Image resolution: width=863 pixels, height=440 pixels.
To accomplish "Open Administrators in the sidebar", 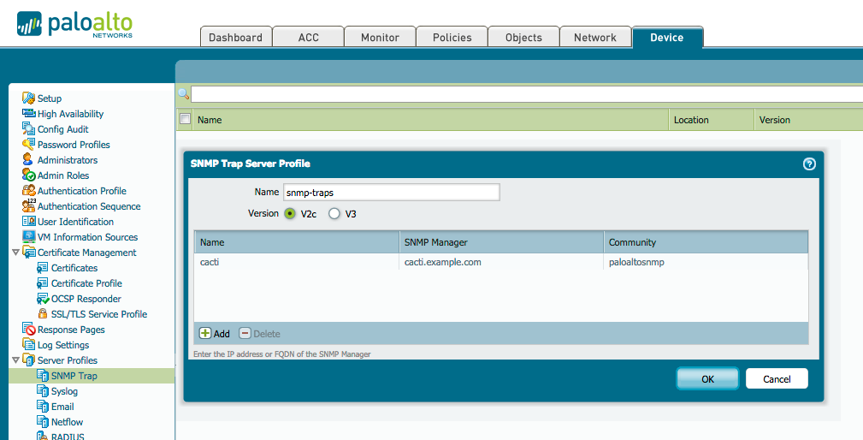I will tap(68, 160).
